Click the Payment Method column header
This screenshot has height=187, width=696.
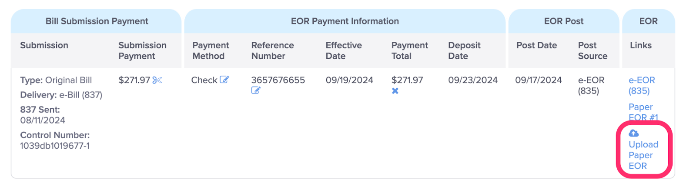tap(211, 50)
